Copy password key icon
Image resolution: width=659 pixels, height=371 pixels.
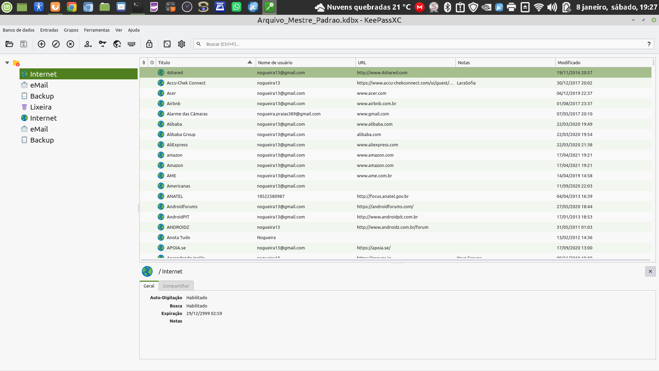click(x=103, y=44)
